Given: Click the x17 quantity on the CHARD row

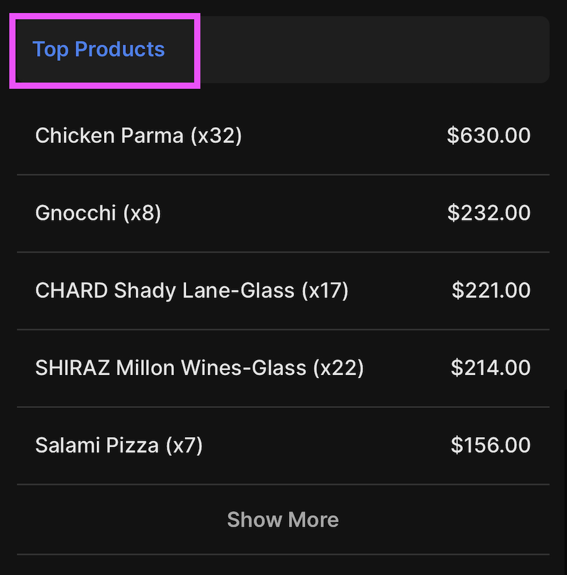Looking at the screenshot, I should pyautogui.click(x=325, y=291).
